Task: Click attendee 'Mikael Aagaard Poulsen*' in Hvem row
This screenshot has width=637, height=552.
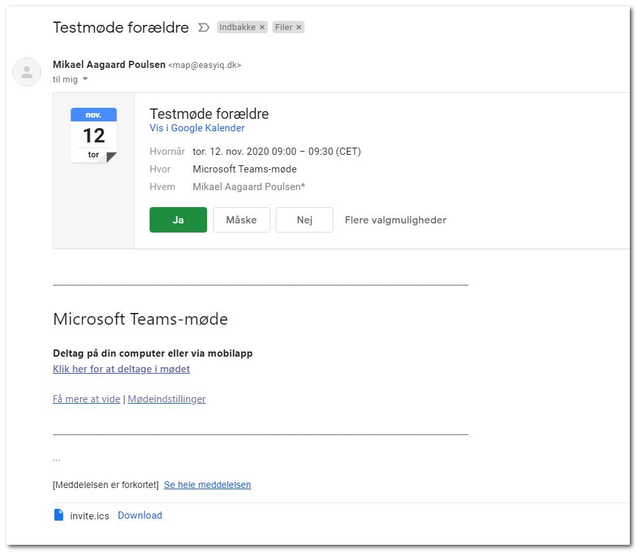Action: (249, 186)
